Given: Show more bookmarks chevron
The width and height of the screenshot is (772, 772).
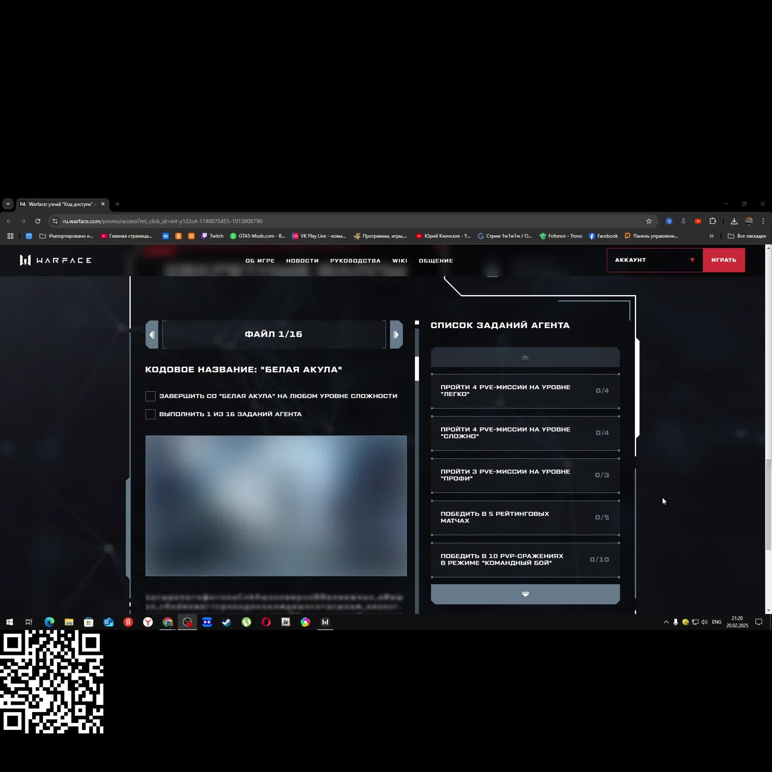Looking at the screenshot, I should click(x=711, y=236).
